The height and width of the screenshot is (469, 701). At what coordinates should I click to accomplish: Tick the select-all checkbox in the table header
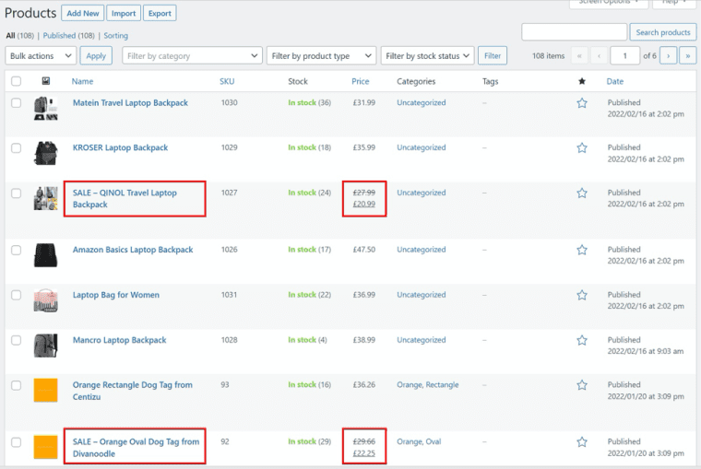tap(16, 81)
